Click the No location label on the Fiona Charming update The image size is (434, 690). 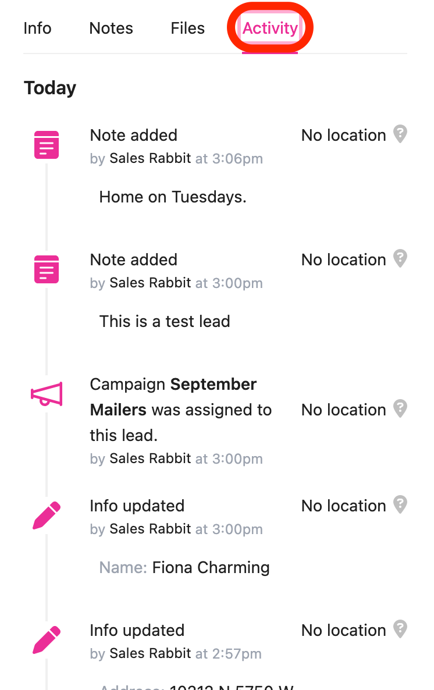point(343,506)
